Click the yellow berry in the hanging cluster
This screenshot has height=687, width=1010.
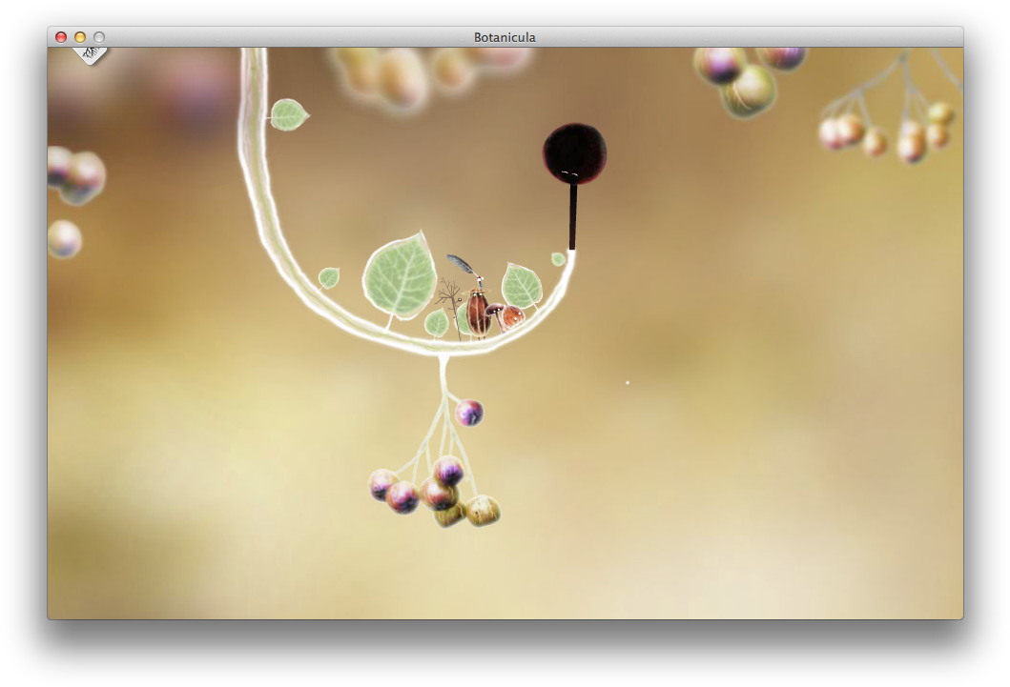point(482,510)
